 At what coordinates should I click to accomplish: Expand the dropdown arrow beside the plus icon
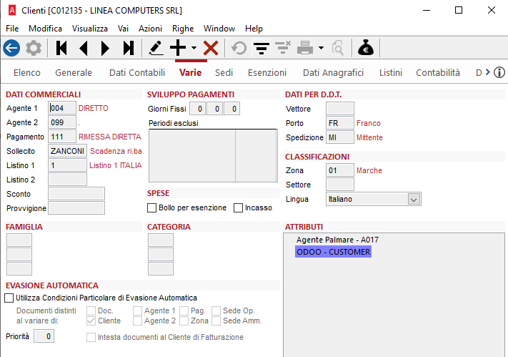click(194, 48)
